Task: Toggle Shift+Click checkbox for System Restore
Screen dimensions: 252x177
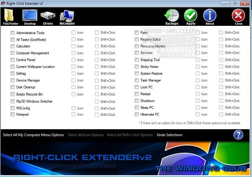Action: (221, 73)
